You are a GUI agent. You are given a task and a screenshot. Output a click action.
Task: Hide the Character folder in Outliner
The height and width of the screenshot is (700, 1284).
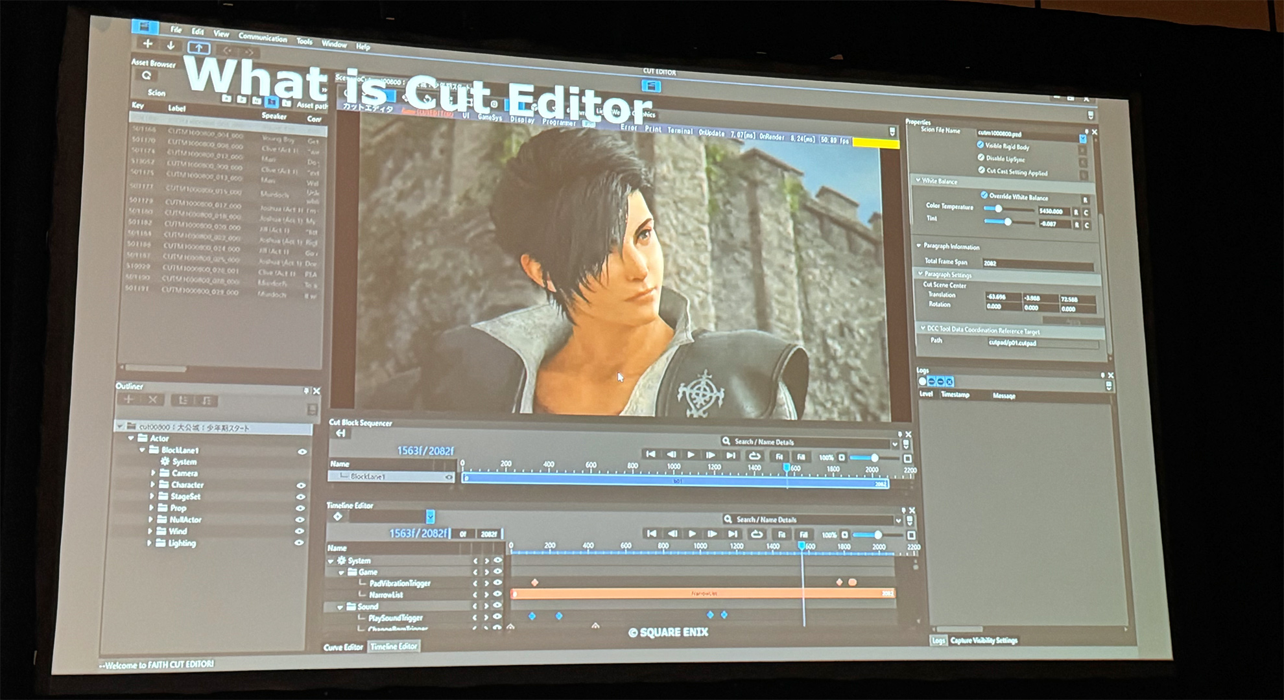pyautogui.click(x=301, y=485)
